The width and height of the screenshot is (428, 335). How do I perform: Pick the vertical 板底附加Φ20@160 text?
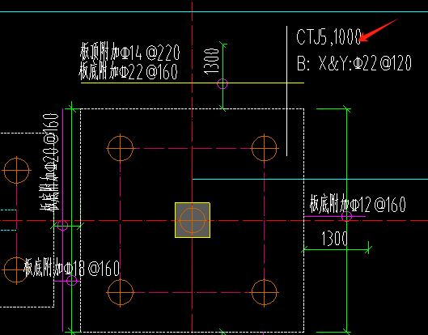tap(49, 162)
